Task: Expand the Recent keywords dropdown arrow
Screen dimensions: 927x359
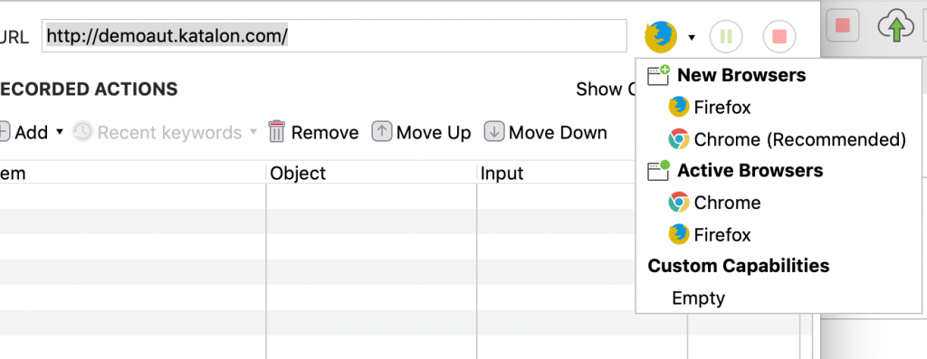Action: (x=253, y=132)
